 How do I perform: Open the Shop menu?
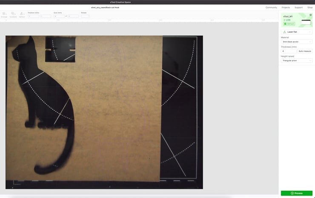click(310, 7)
